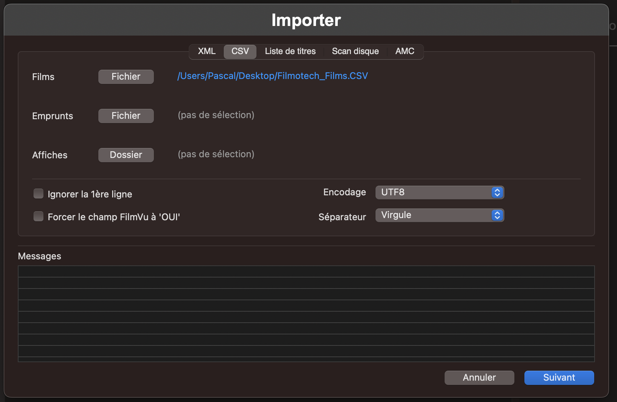Select the AMC import tab
The width and height of the screenshot is (617, 402).
tap(405, 51)
